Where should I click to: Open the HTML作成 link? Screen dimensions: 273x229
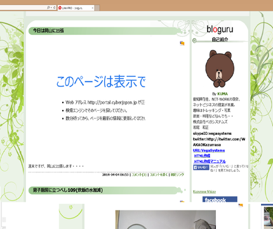202,156
